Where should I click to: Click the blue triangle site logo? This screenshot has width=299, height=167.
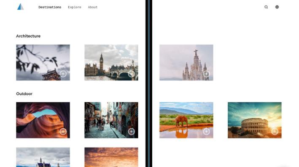[20, 7]
